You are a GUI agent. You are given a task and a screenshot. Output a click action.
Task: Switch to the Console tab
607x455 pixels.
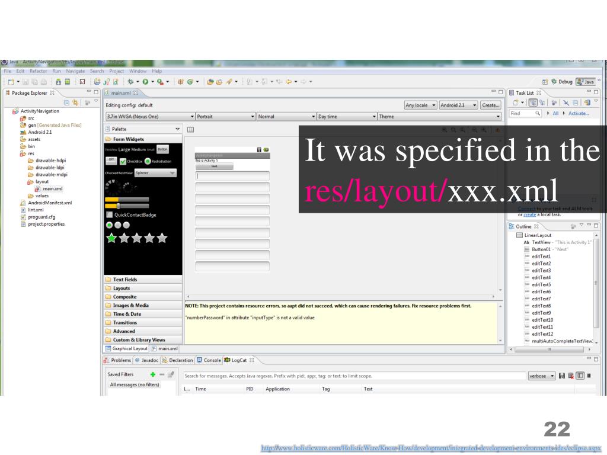[x=209, y=360]
